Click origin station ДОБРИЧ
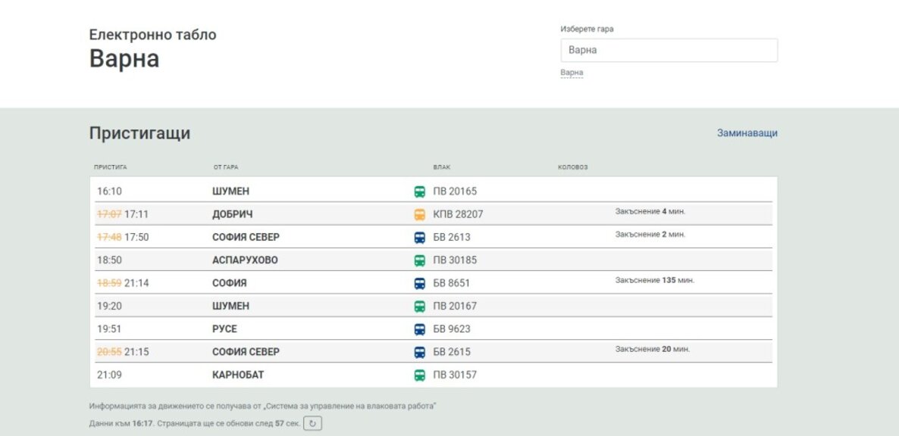This screenshot has height=436, width=899. point(232,214)
